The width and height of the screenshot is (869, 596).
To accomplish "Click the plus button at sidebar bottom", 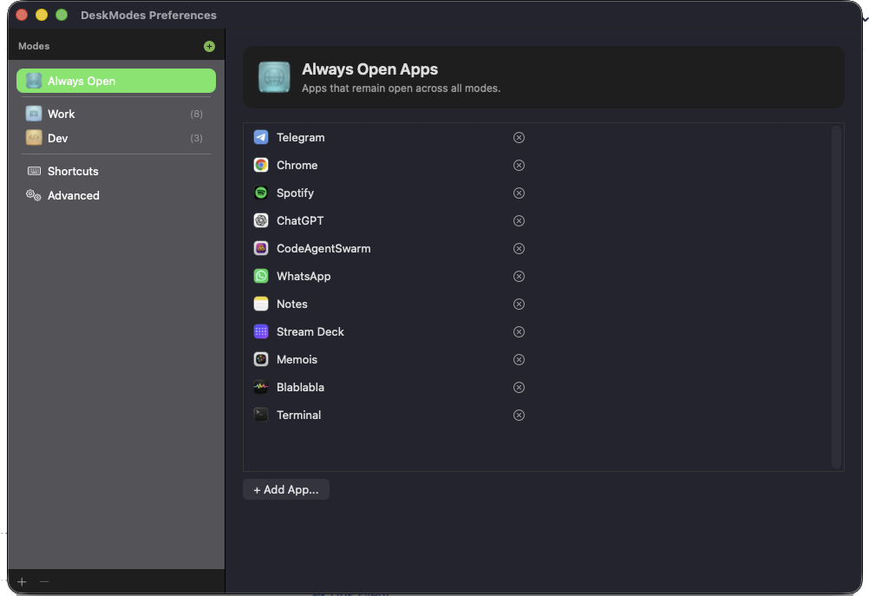I will coord(22,581).
